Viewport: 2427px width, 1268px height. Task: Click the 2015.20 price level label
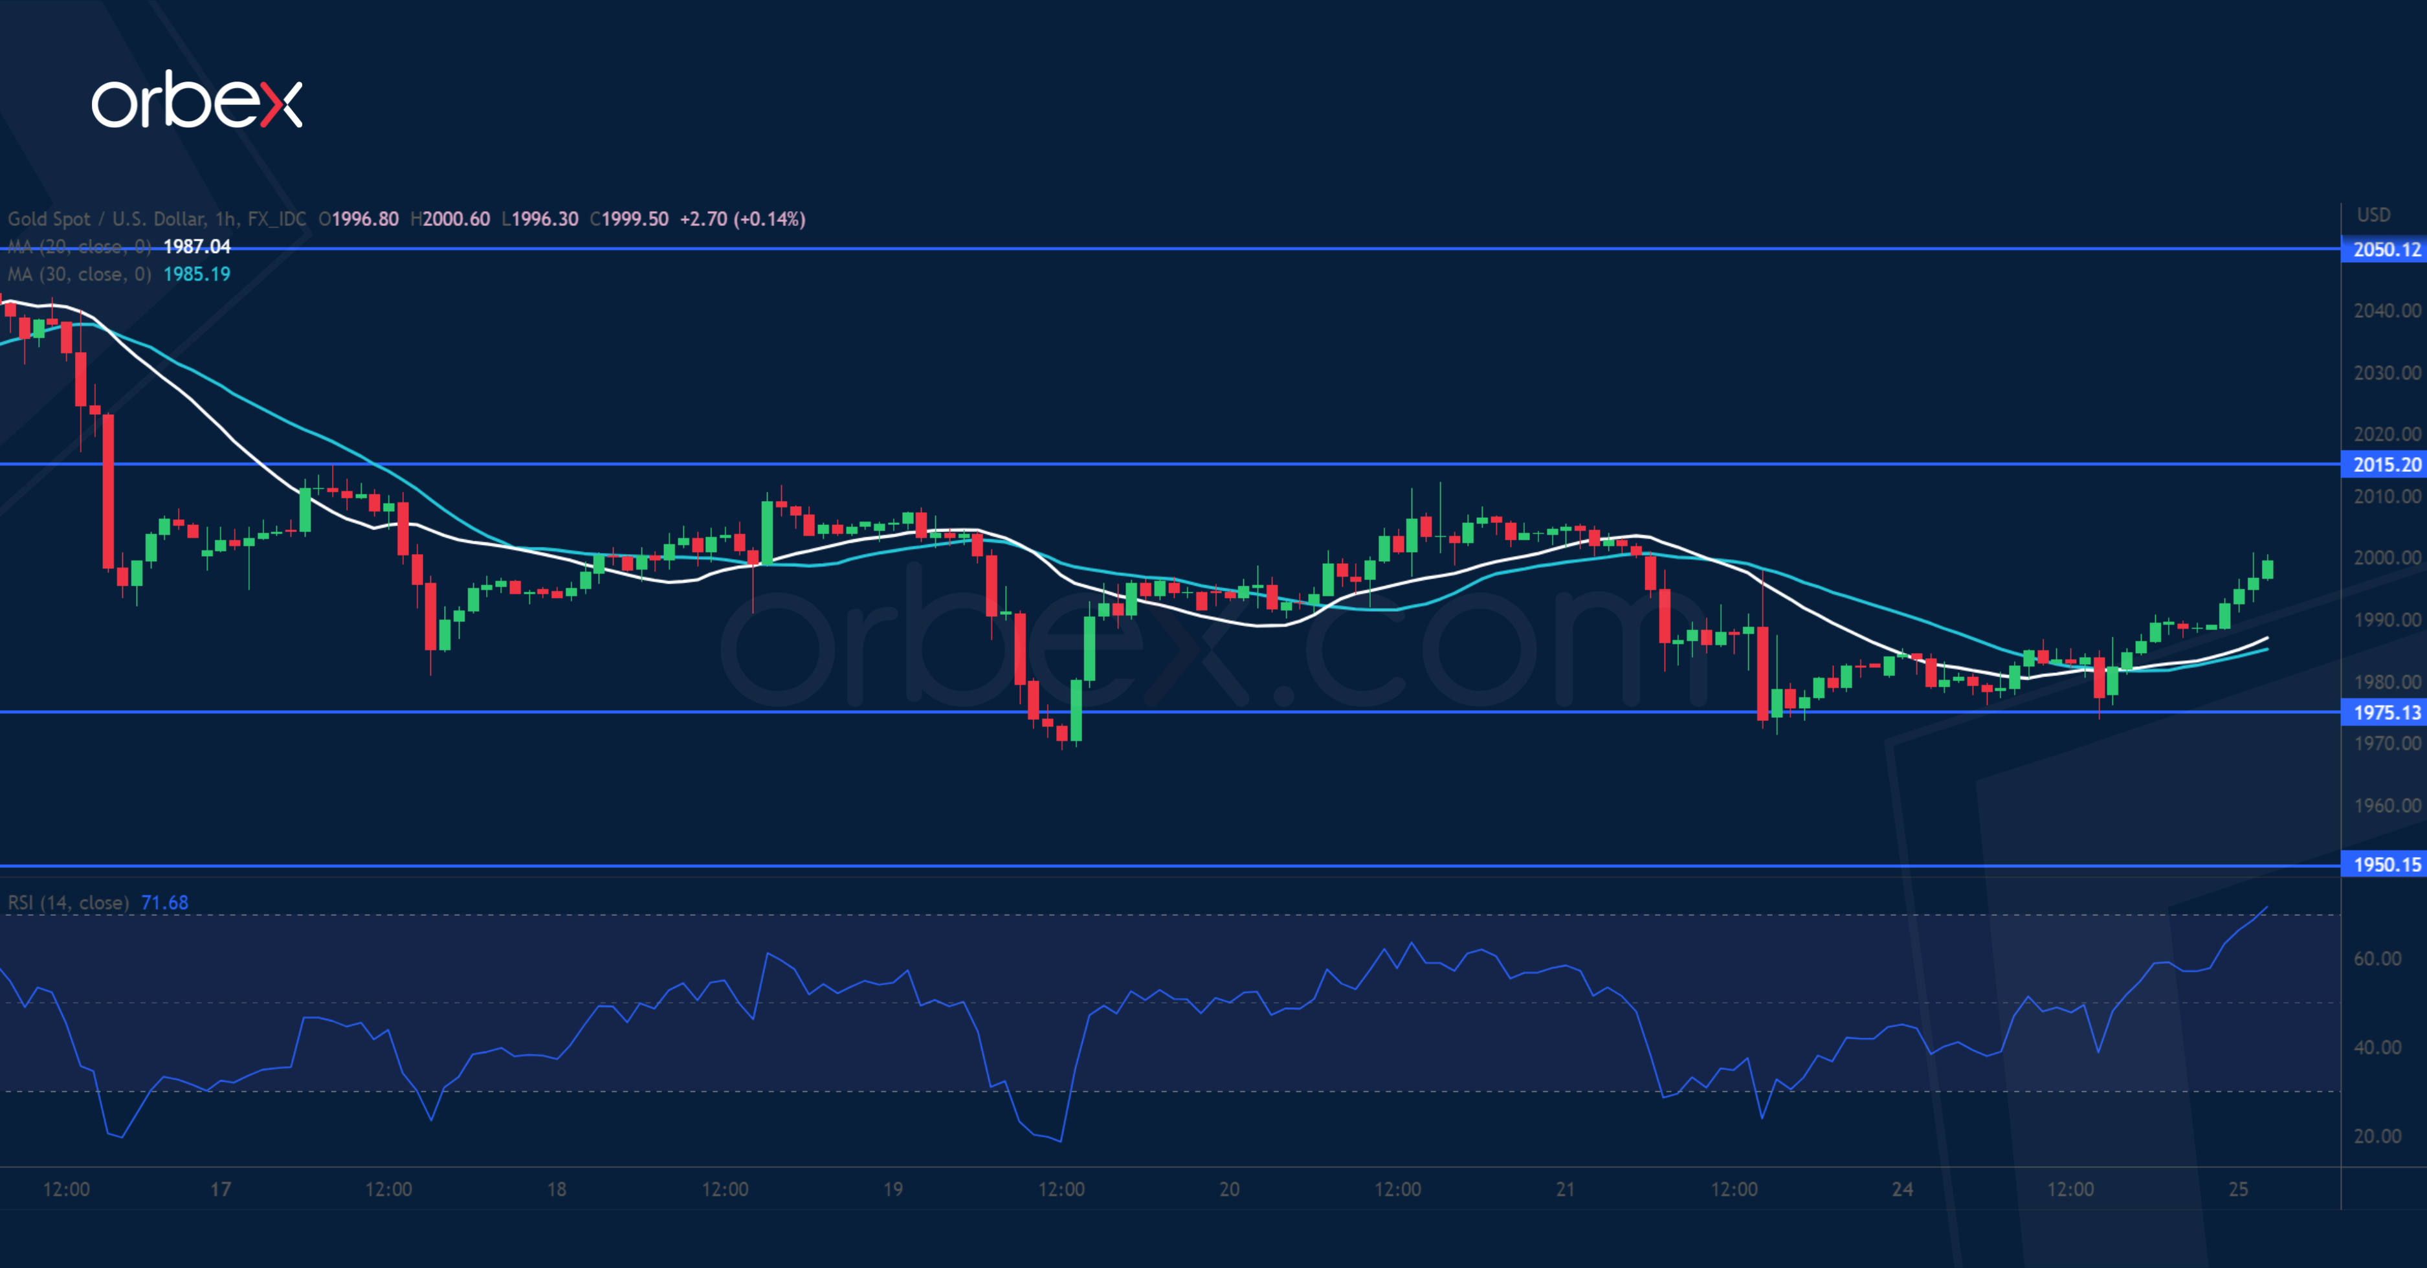click(2384, 465)
